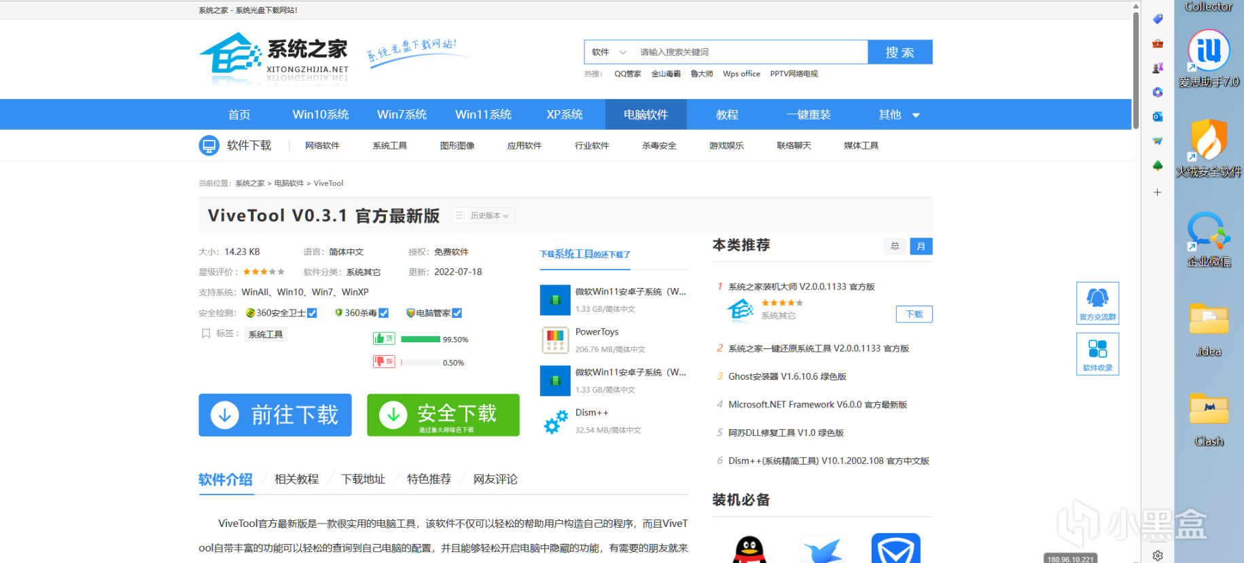This screenshot has height=563, width=1244.
Task: Click the 软件收录 grid icon
Action: tap(1097, 354)
